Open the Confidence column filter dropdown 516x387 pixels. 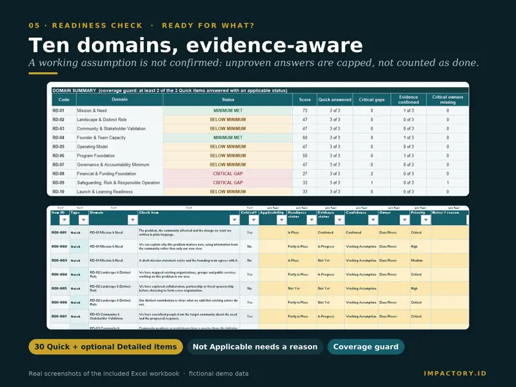(373, 219)
